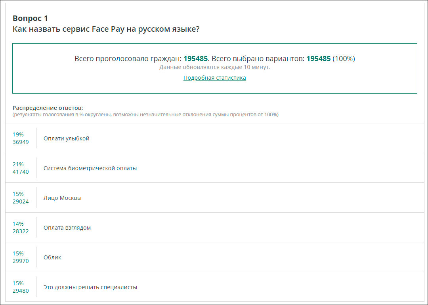This screenshot has width=428, height=305.
Task: Click the total count after "выбрано вариантов"
Action: pos(318,59)
